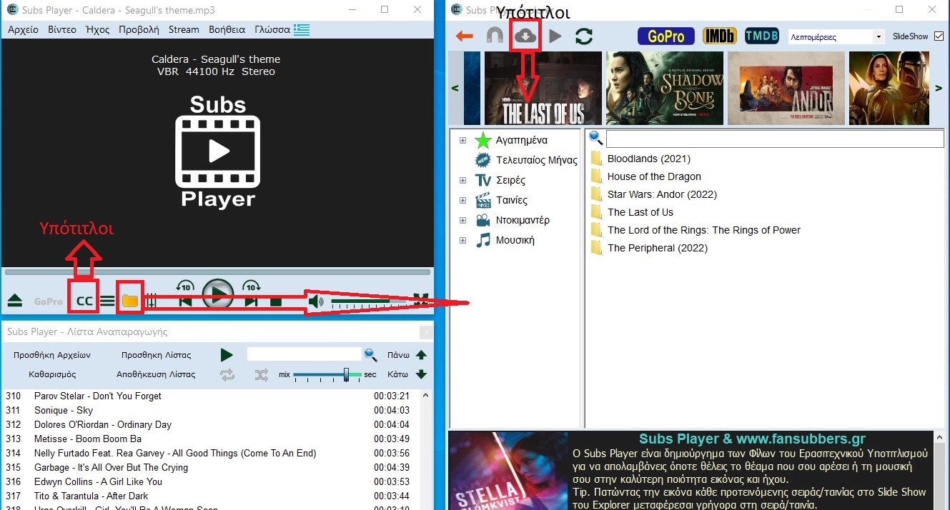Expand the Αγαπημένα tree node
This screenshot has height=510, width=950.
[463, 141]
